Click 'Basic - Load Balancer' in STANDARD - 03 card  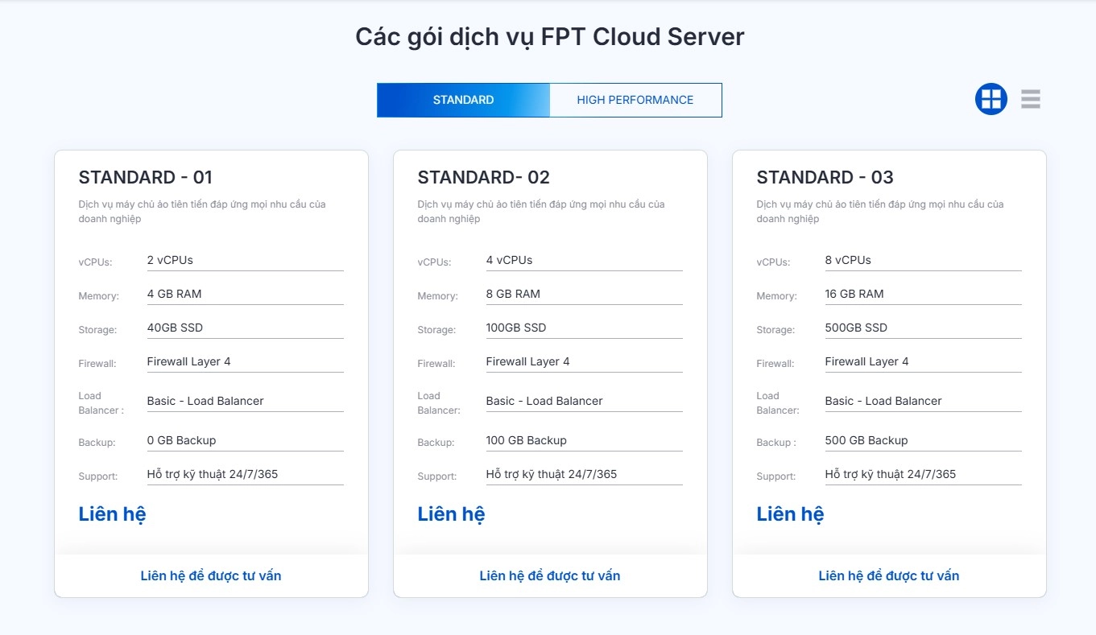(883, 401)
